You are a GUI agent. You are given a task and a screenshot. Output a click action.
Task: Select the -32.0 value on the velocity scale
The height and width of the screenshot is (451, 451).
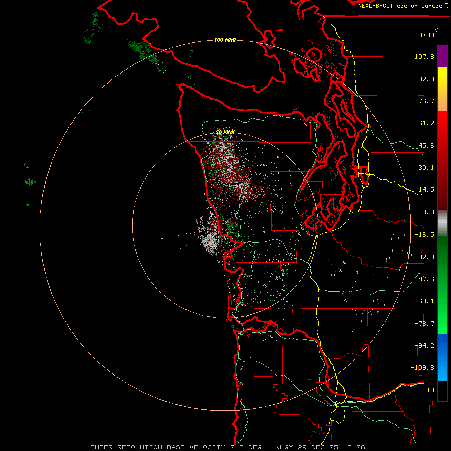point(424,257)
